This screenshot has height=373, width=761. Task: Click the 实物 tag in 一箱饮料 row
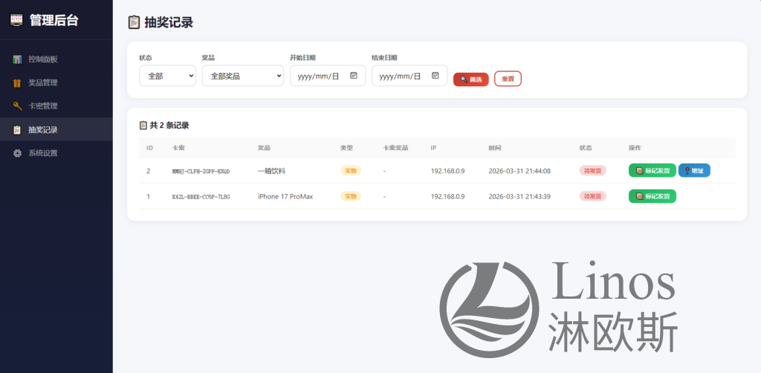click(351, 170)
